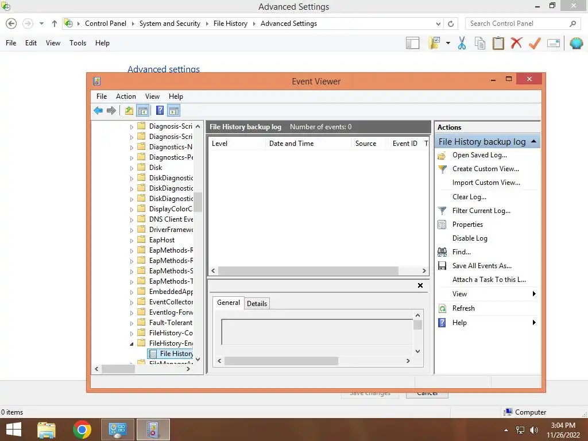Screen dimensions: 588x441
Task: Click the blue help toolbar icon
Action: 160,111
